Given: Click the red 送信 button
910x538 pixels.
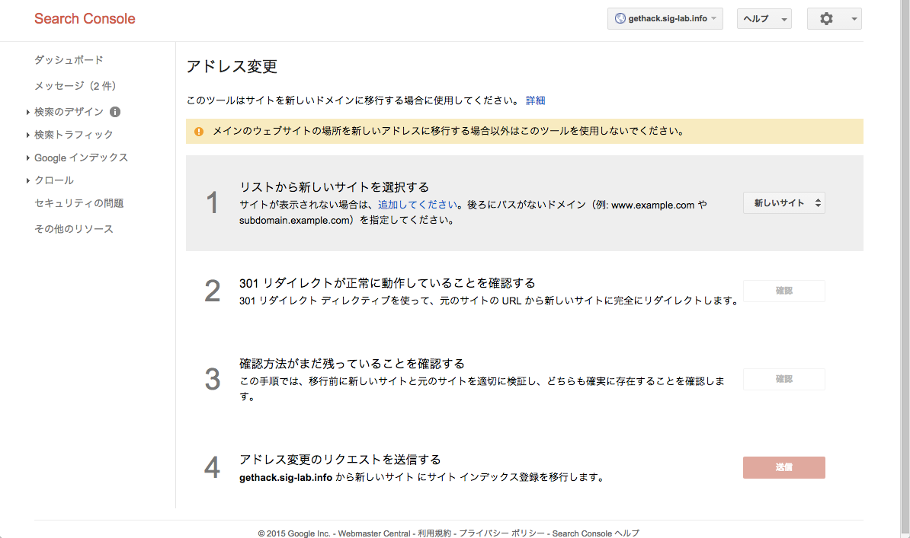Looking at the screenshot, I should pyautogui.click(x=783, y=467).
